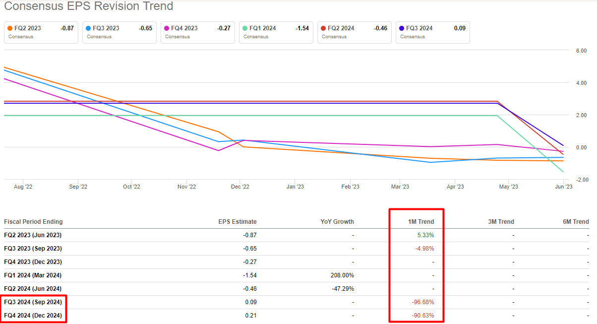
Task: Toggle visibility of the FQ4 2023 series
Action: 197,32
